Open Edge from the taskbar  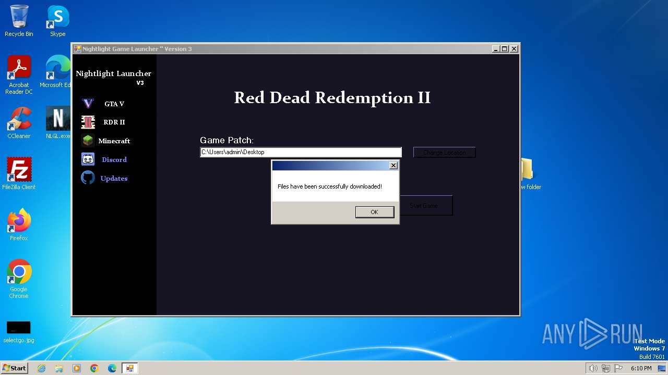(x=112, y=368)
